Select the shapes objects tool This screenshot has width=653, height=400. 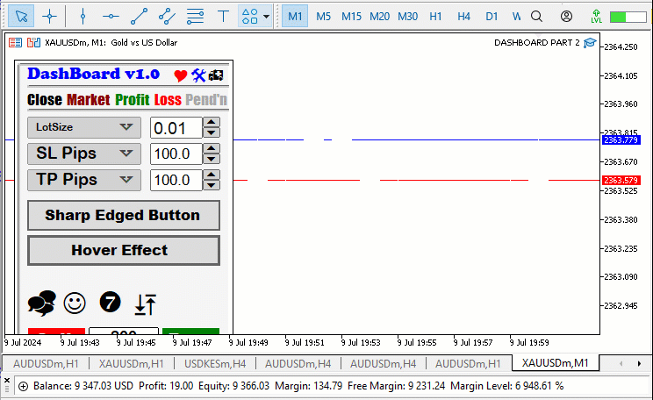tap(250, 17)
